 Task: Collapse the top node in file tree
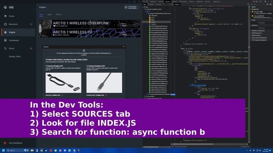tap(143, 7)
